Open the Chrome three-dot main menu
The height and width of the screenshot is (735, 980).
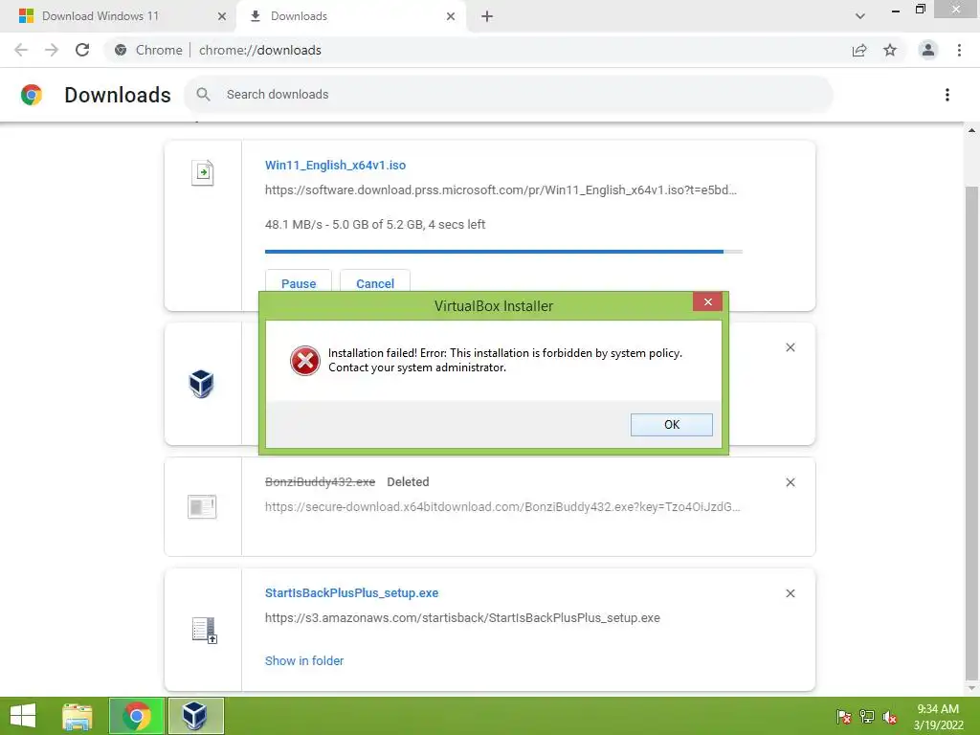(x=959, y=50)
